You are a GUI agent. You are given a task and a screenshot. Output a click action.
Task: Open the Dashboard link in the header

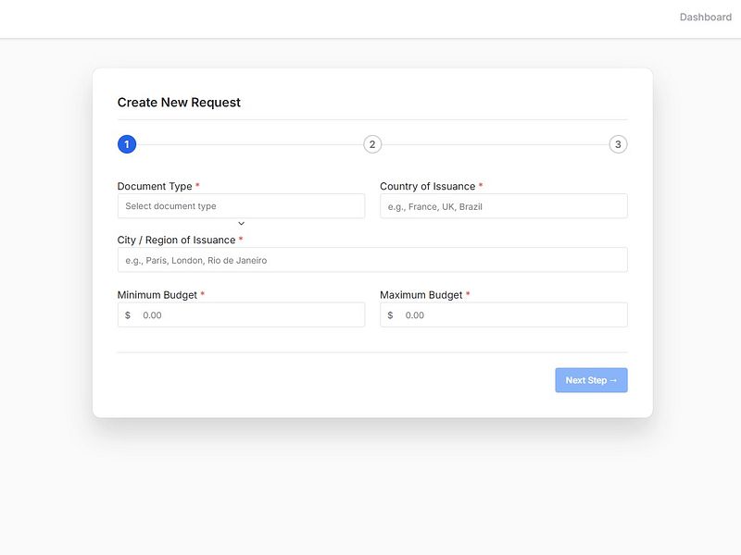(705, 17)
